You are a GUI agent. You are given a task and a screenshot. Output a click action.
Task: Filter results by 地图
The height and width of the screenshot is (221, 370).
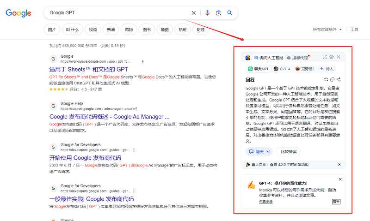(x=165, y=30)
